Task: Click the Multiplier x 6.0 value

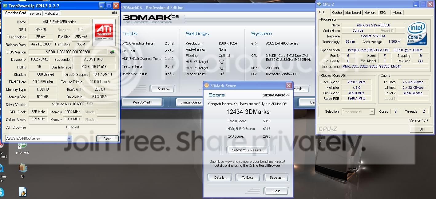Action: [x=356, y=88]
